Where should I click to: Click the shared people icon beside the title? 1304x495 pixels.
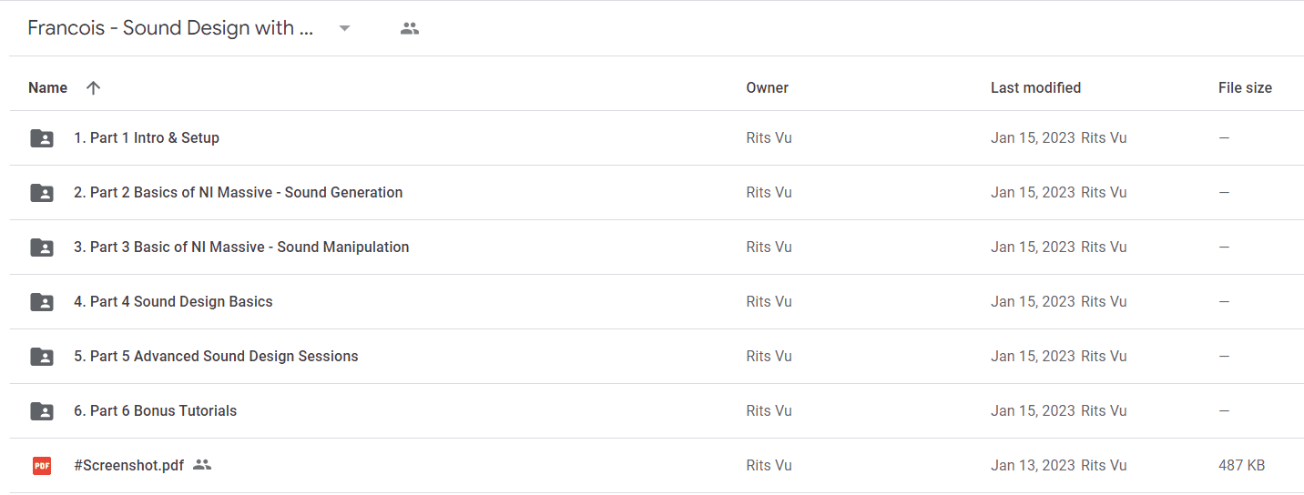point(410,28)
